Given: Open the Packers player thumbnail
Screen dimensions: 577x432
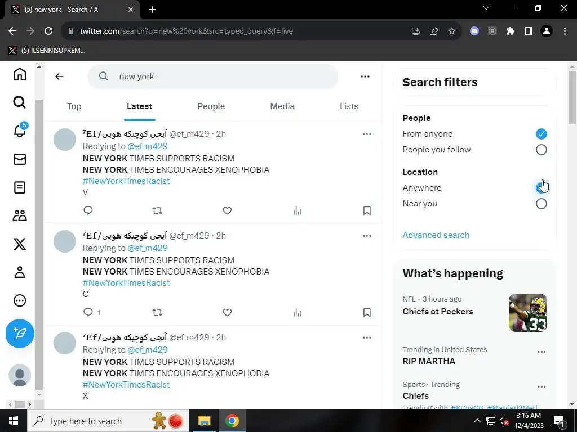Looking at the screenshot, I should click(x=527, y=313).
